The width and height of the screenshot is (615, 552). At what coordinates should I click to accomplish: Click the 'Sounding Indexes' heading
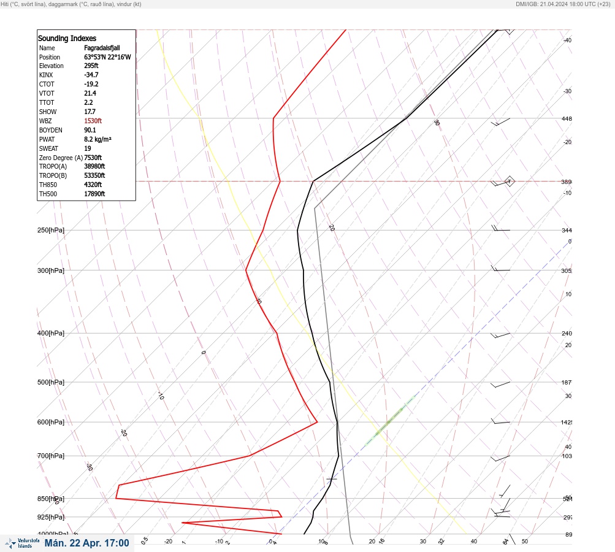click(67, 38)
